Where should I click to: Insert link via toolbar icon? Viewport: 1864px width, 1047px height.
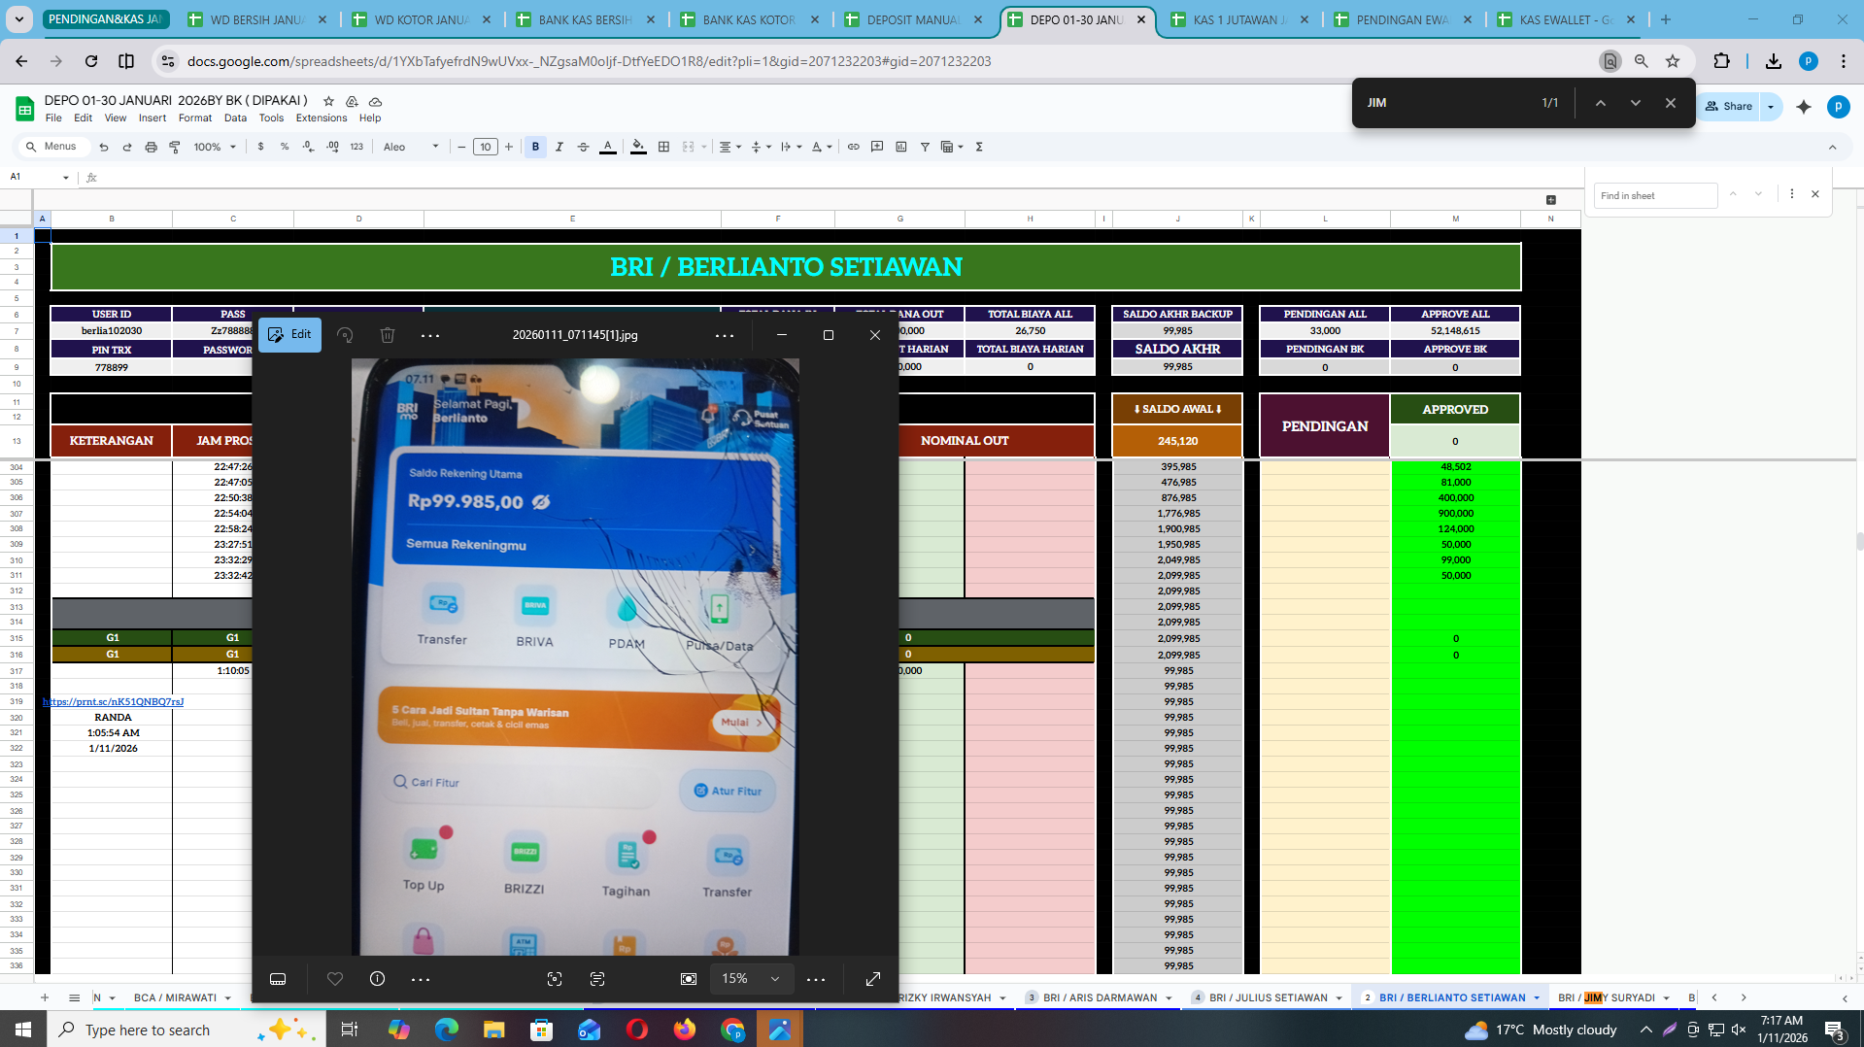pyautogui.click(x=854, y=147)
